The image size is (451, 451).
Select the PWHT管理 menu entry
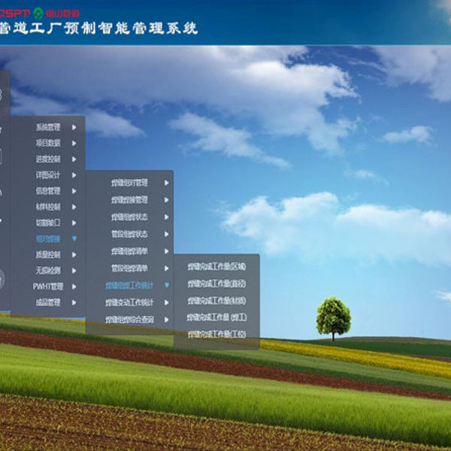pyautogui.click(x=47, y=286)
